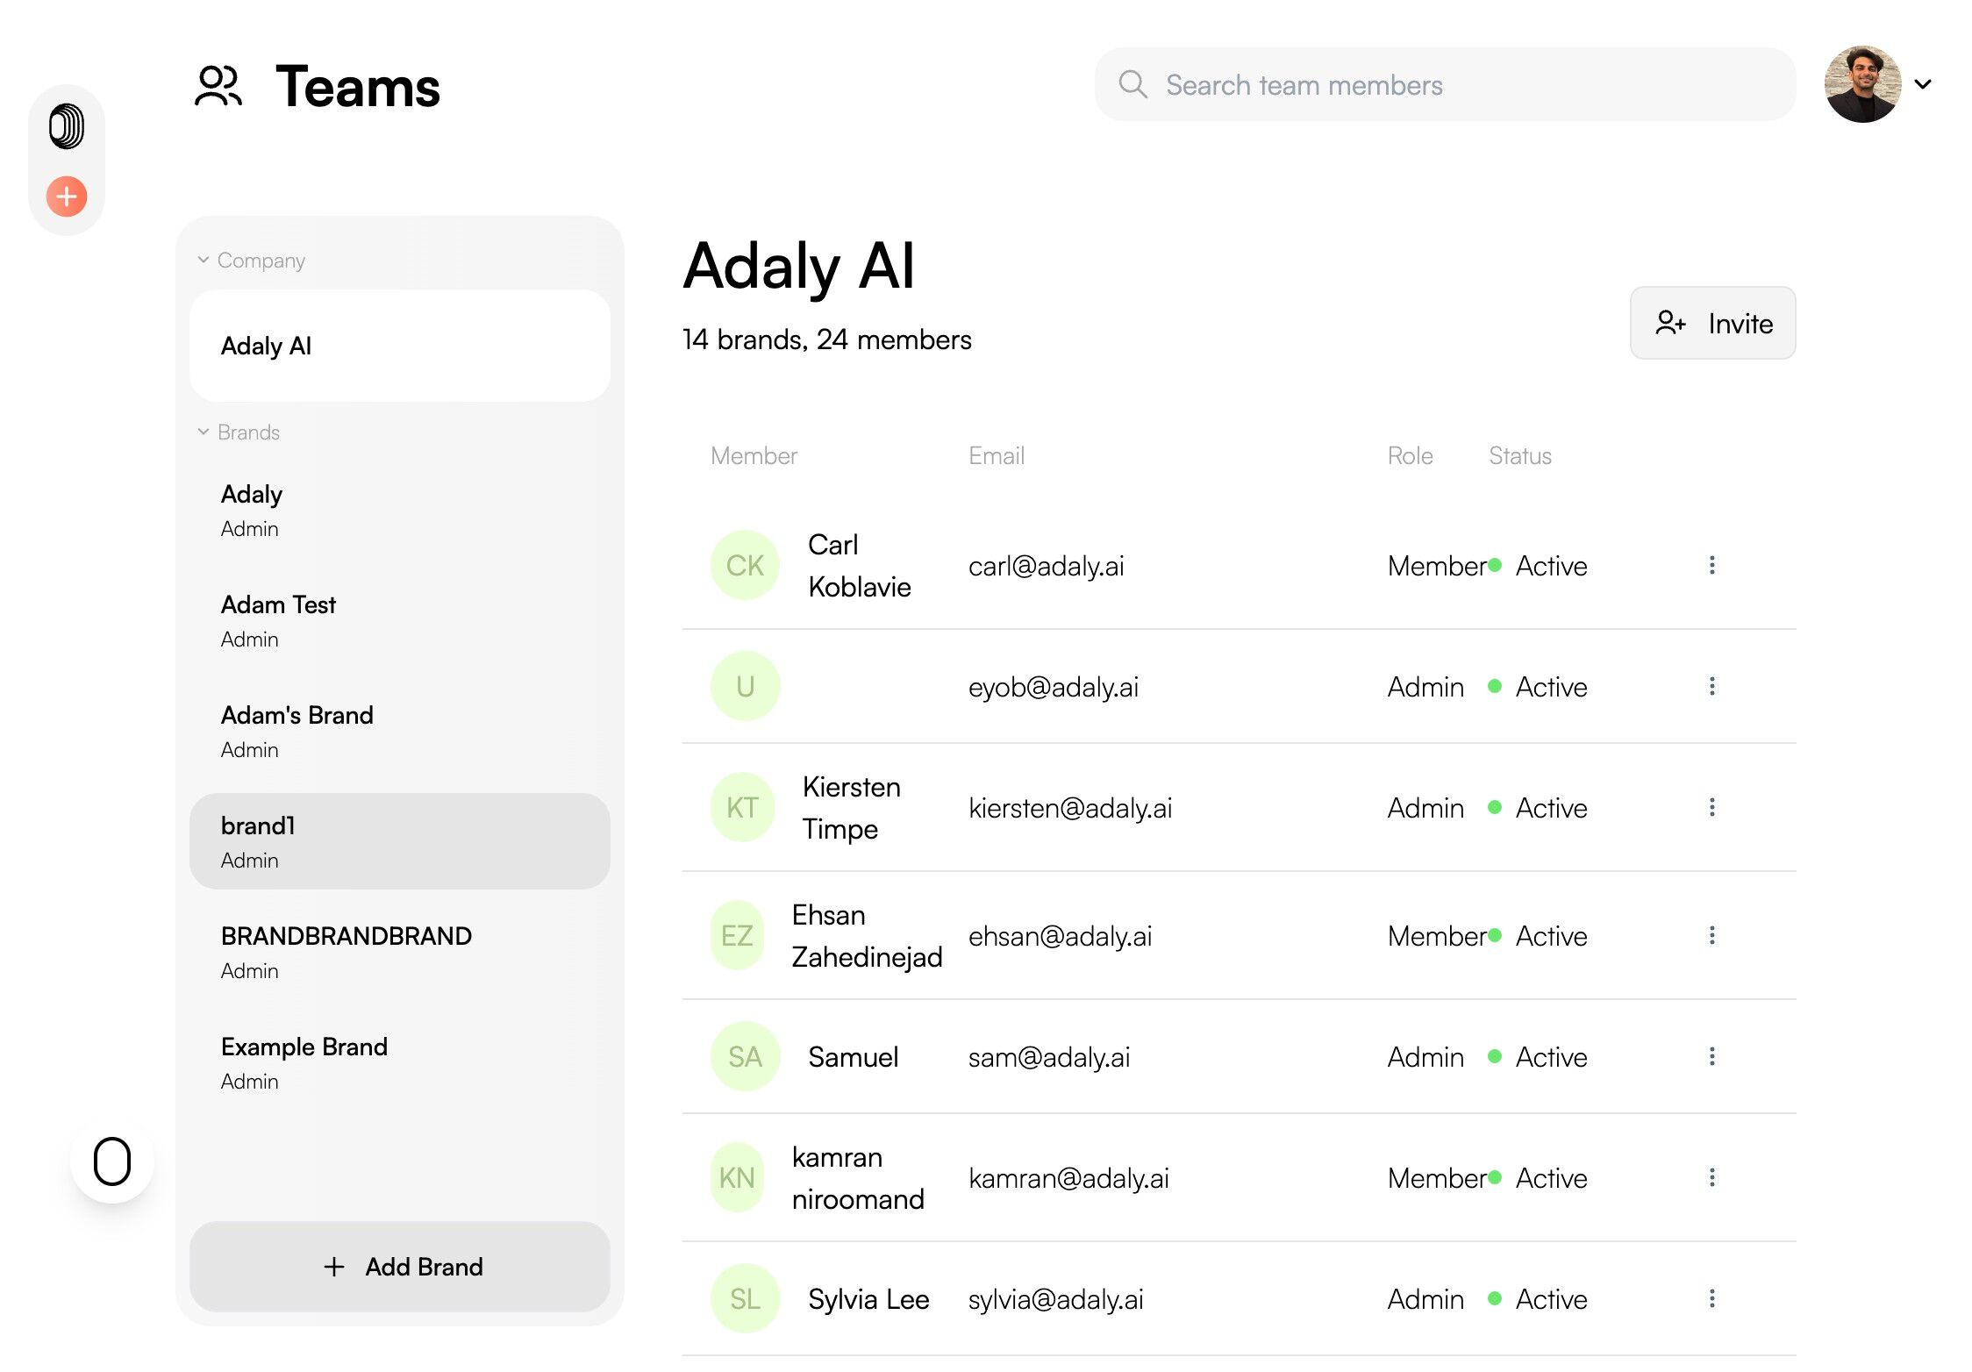Click the search magnifier icon
Screen dimensions: 1972x1372
coord(1132,85)
